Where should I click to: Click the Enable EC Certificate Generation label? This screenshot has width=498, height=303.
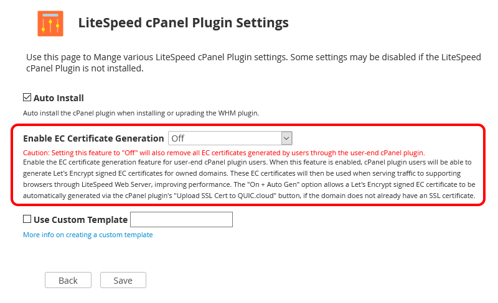(x=93, y=138)
